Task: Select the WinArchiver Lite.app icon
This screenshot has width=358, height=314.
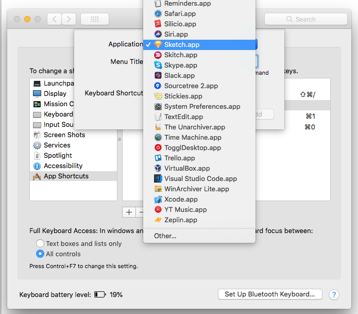Action: tap(158, 189)
